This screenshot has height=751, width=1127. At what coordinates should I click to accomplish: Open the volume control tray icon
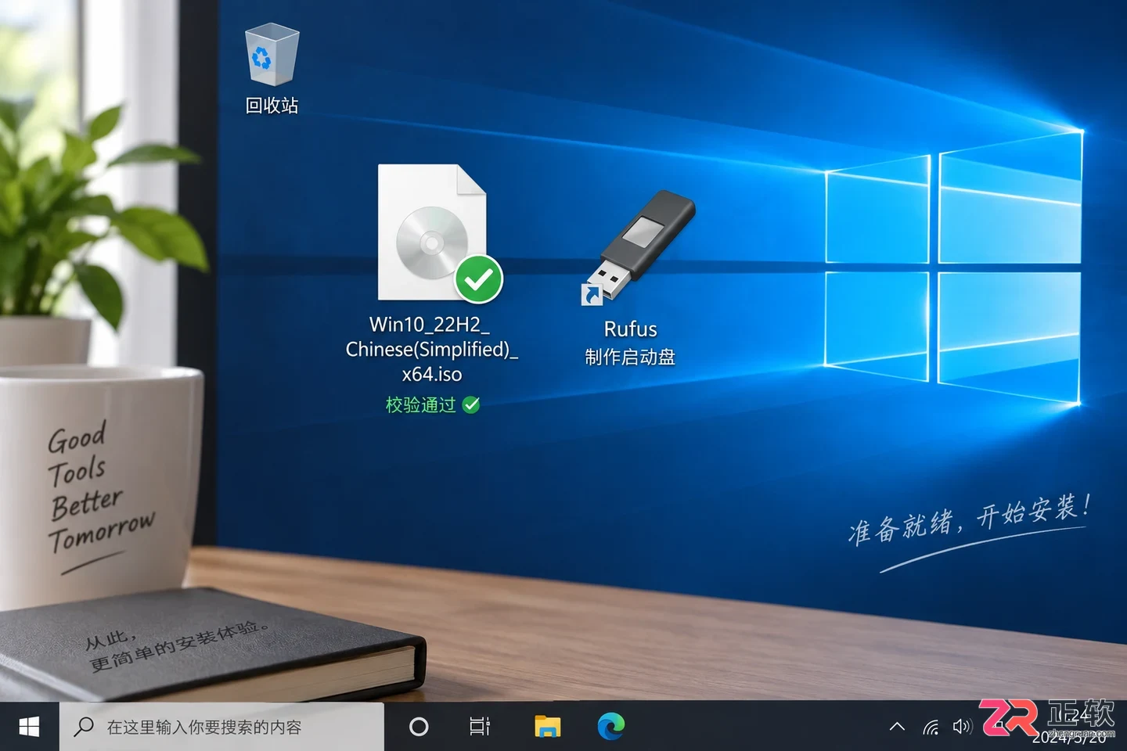click(x=962, y=727)
